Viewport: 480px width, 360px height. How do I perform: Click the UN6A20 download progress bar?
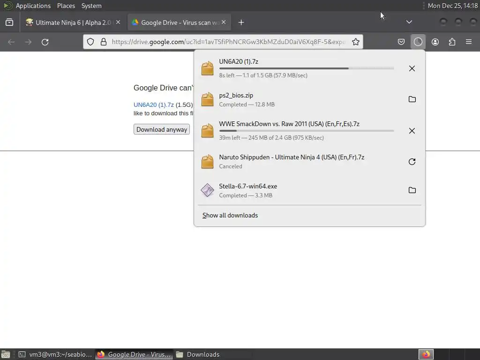click(307, 68)
